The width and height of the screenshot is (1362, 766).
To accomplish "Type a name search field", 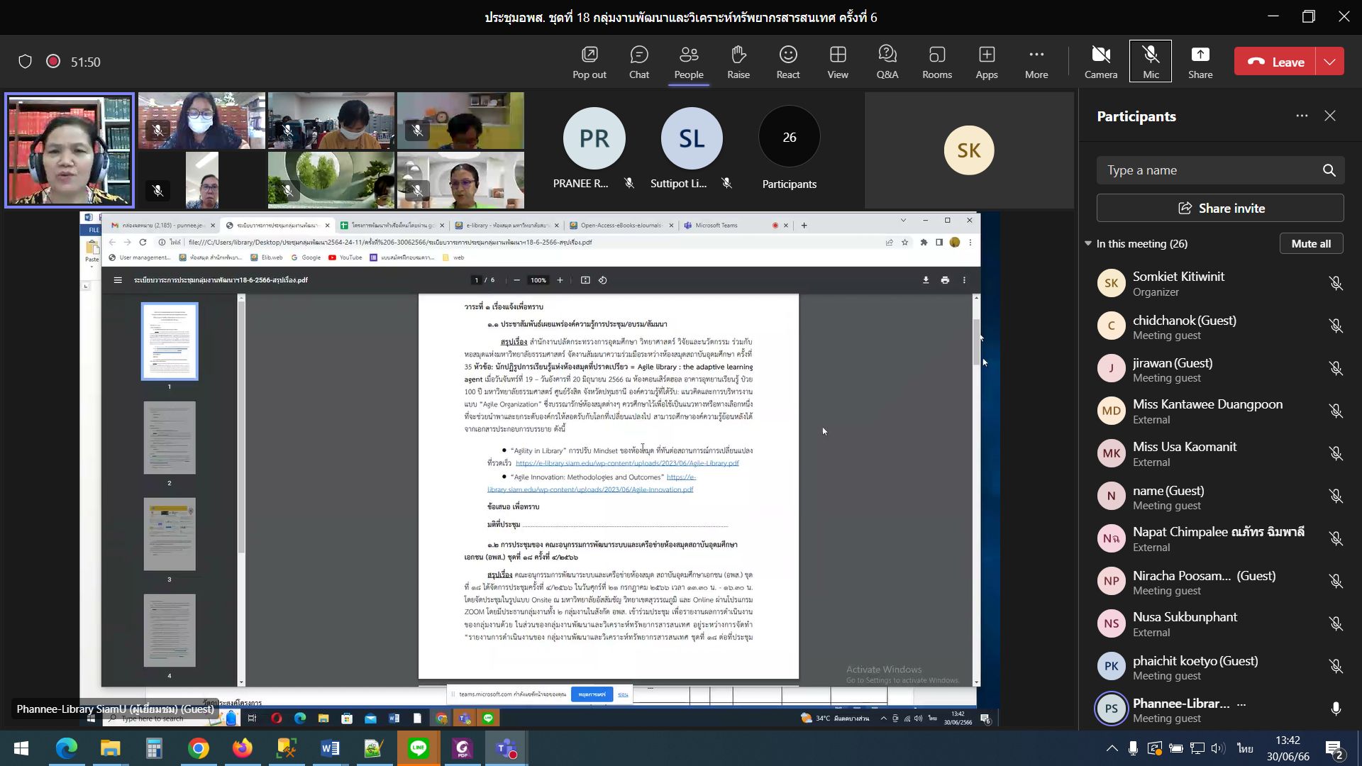I will [x=1206, y=170].
